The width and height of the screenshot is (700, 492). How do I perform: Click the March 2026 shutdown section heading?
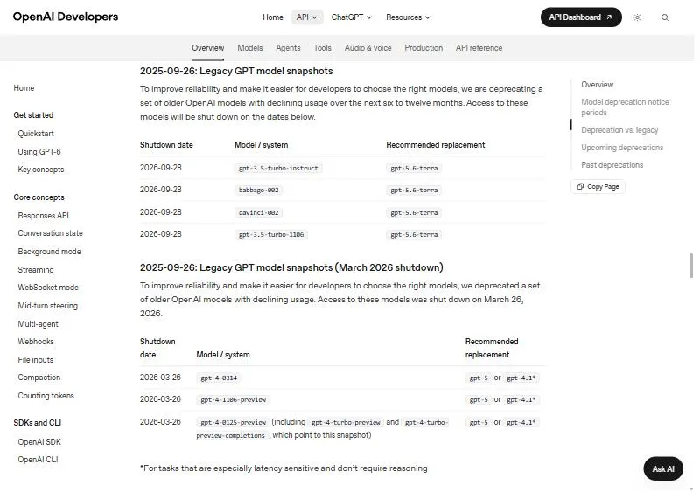click(291, 267)
